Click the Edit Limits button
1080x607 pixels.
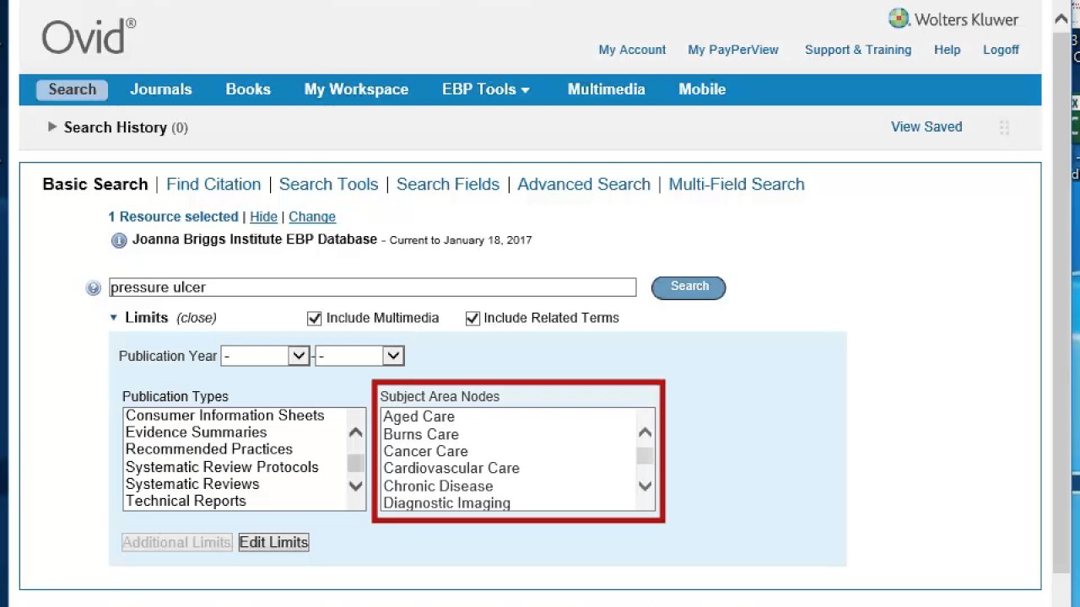tap(273, 542)
